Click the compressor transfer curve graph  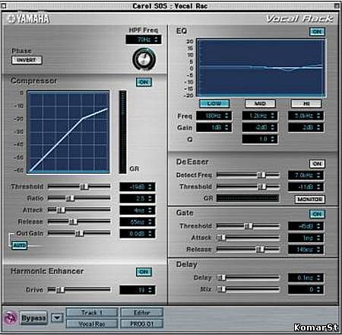[x=68, y=132]
